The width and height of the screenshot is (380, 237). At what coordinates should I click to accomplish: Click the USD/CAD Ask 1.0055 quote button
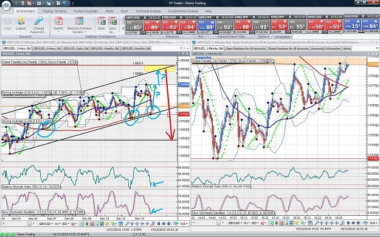coord(333,25)
